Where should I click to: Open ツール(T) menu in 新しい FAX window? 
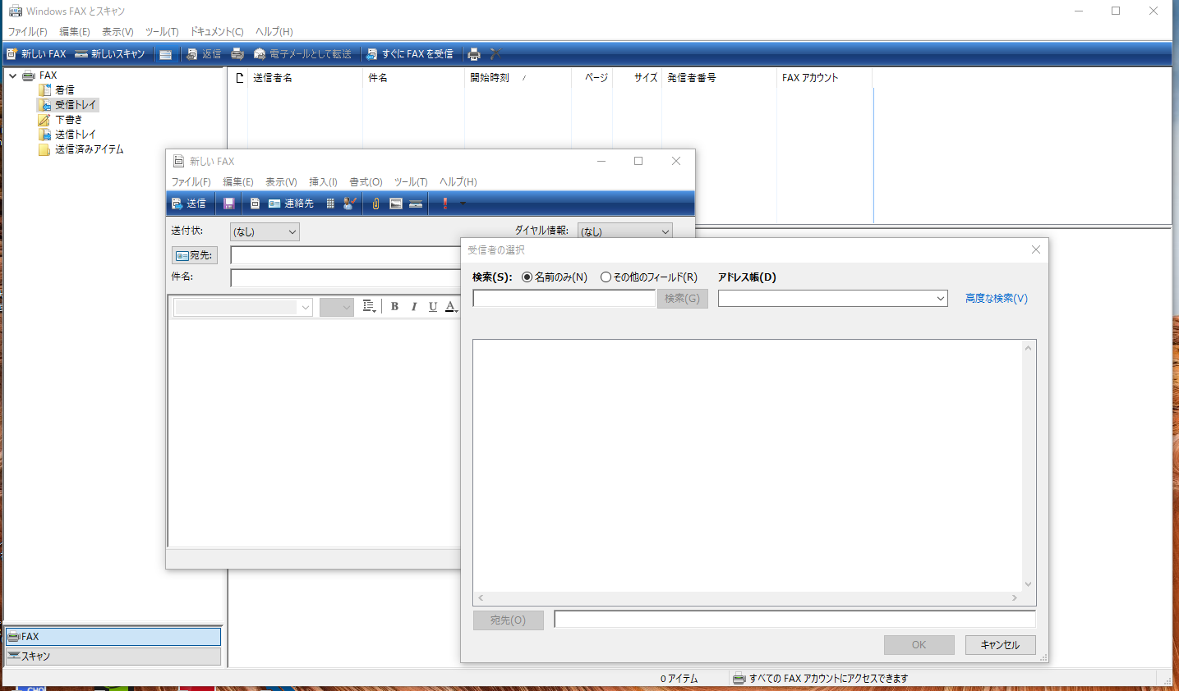tap(411, 182)
